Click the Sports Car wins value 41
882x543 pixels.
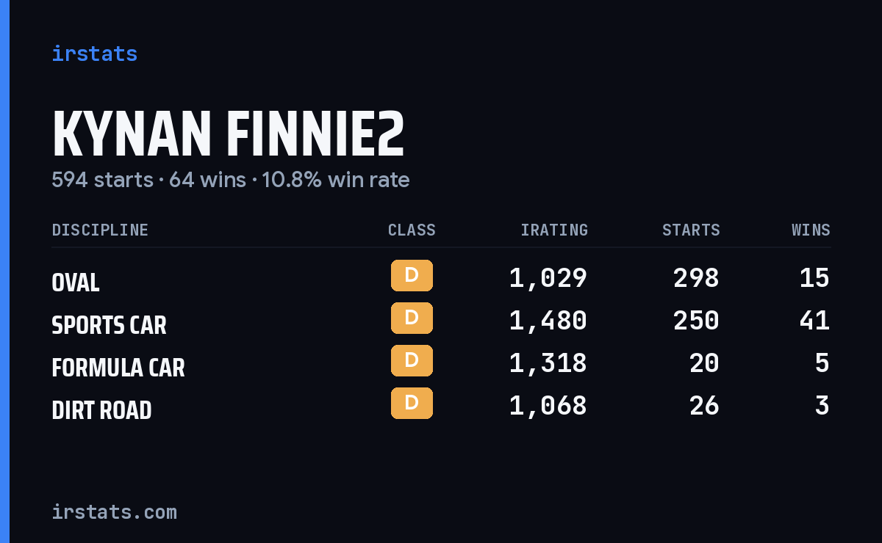click(x=814, y=321)
